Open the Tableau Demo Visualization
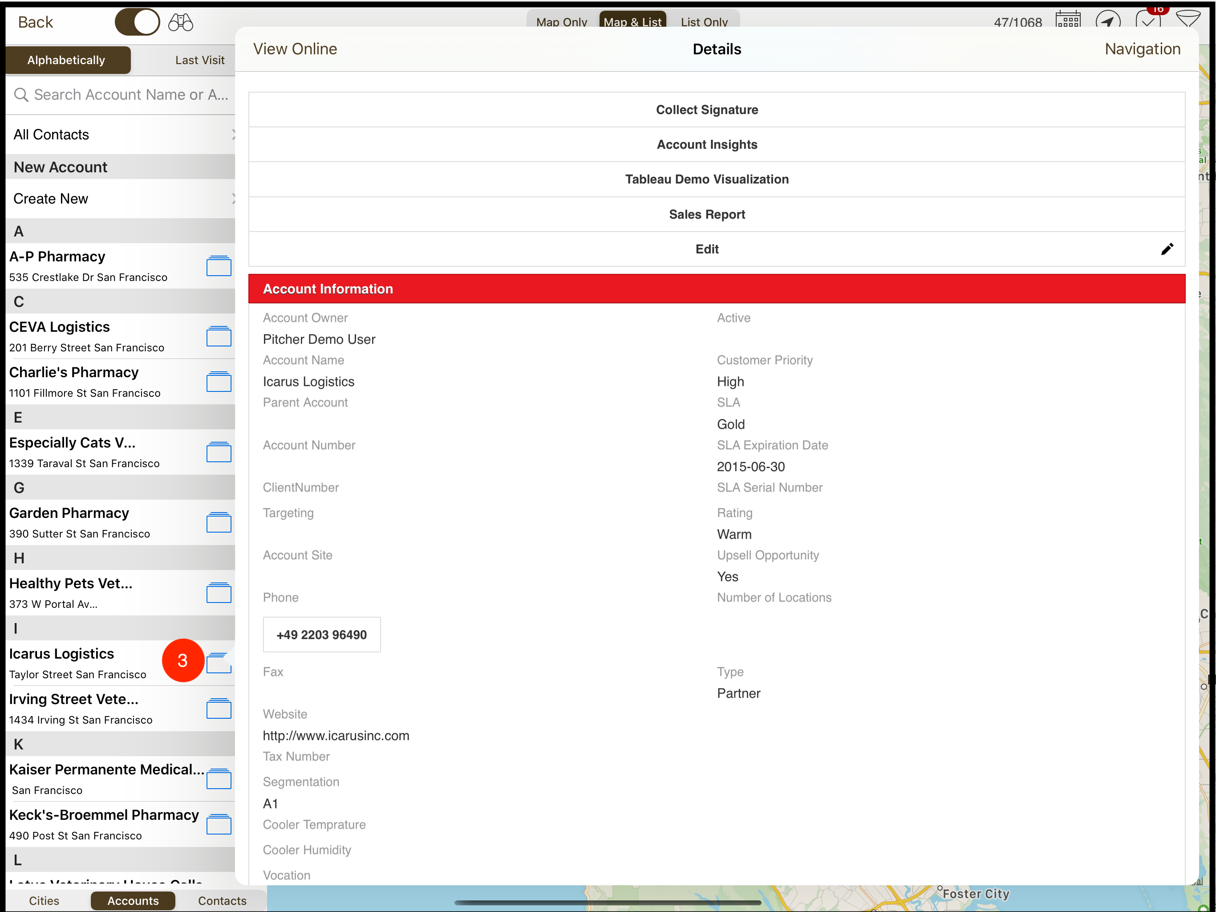 pyautogui.click(x=707, y=179)
